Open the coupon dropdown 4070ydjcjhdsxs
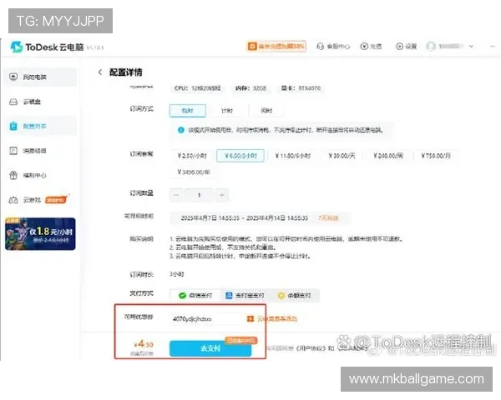Viewport: 501px width, 400px height. click(206, 318)
